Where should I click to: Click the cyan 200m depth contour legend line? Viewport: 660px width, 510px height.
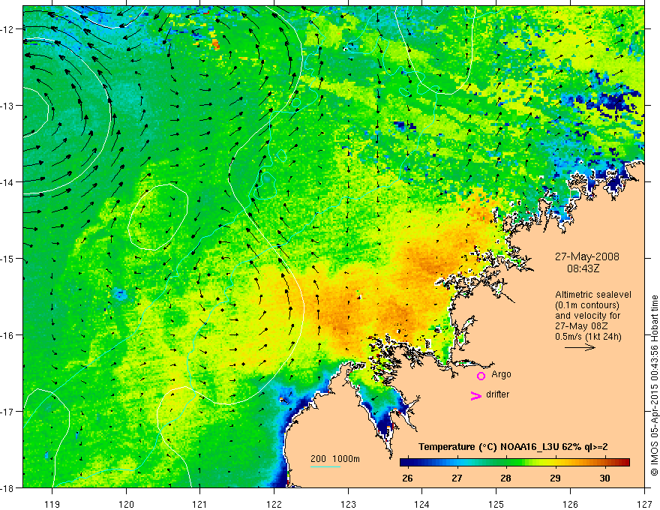[325, 466]
